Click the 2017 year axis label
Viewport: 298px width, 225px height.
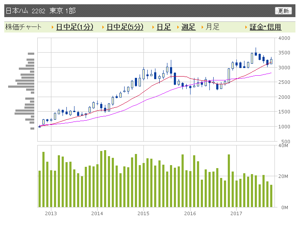(236, 213)
